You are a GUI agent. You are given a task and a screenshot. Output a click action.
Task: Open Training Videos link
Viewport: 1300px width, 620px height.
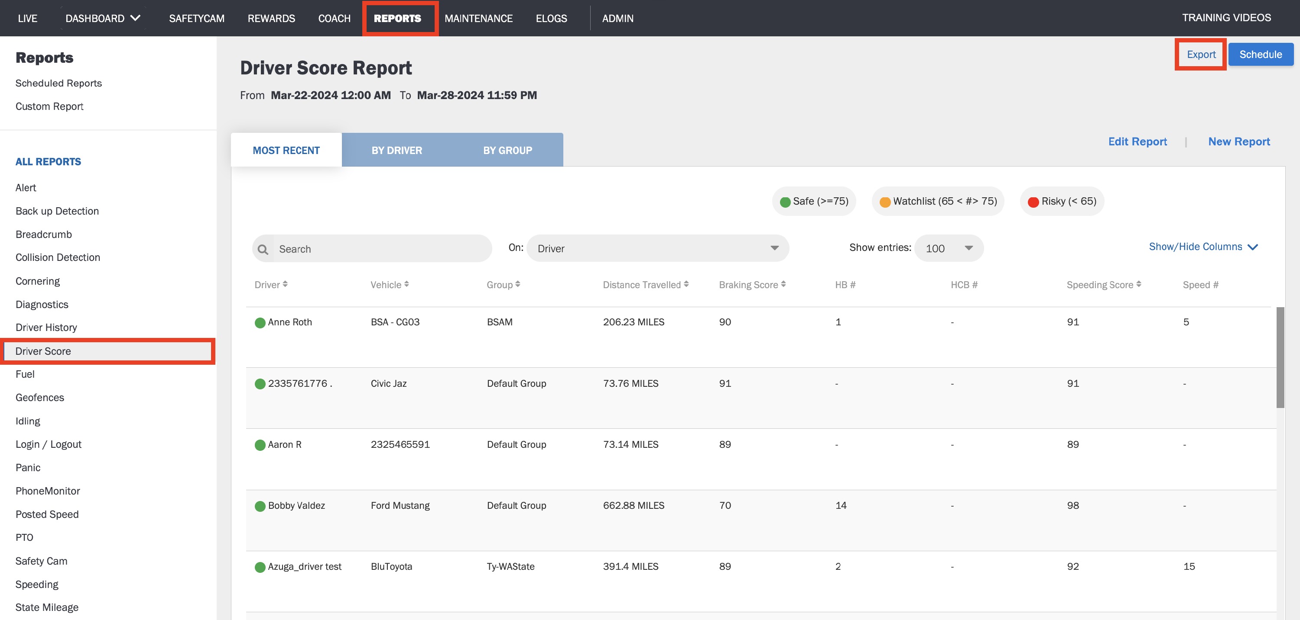1226,18
